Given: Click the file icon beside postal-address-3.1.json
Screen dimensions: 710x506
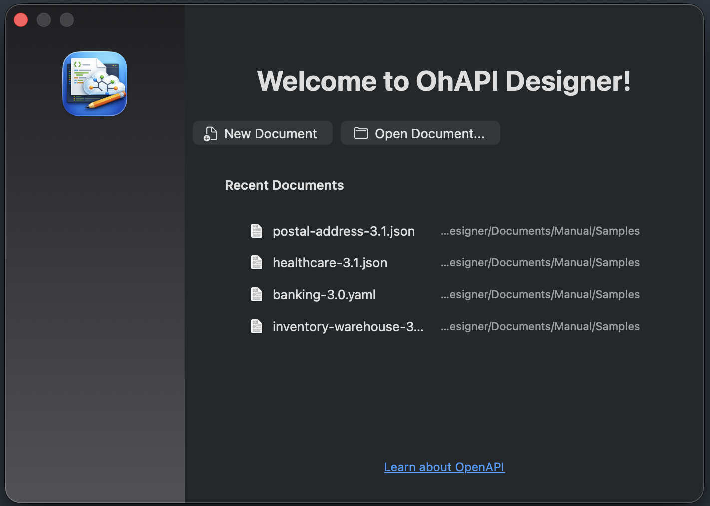Looking at the screenshot, I should pyautogui.click(x=257, y=231).
